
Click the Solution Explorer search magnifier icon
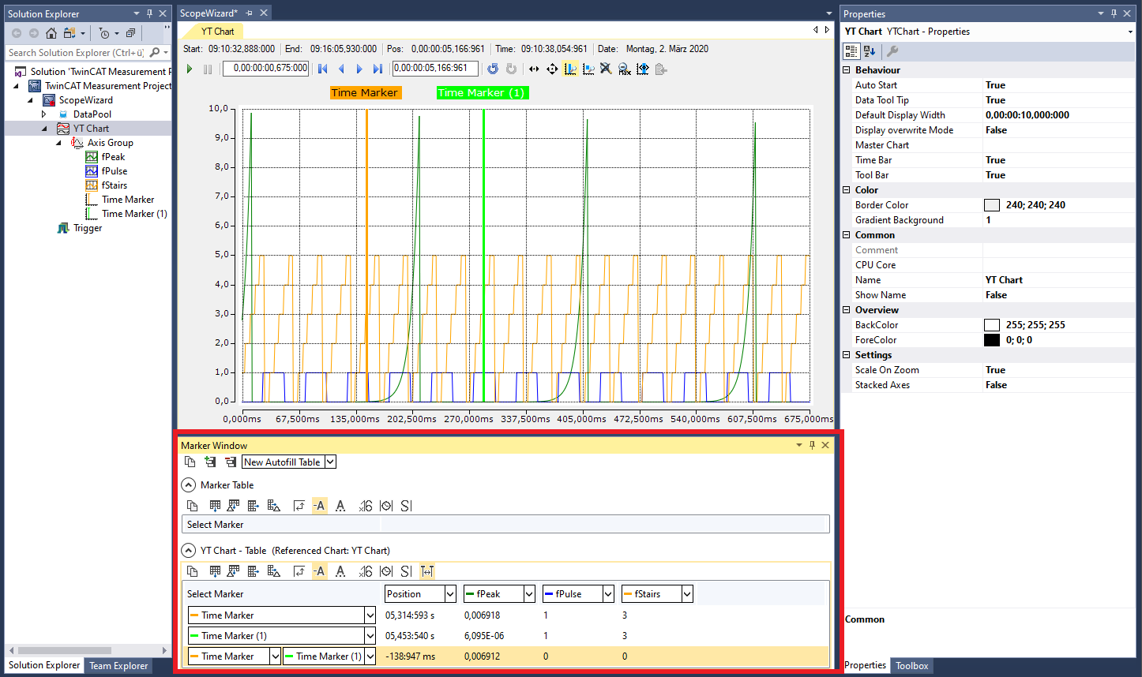point(155,53)
